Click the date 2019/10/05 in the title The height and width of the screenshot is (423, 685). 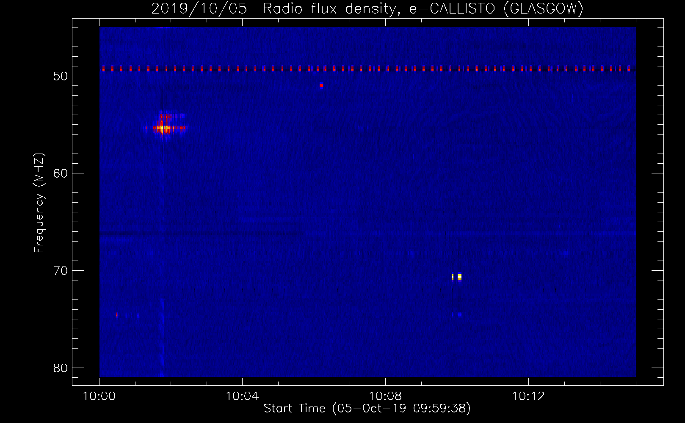coord(199,8)
